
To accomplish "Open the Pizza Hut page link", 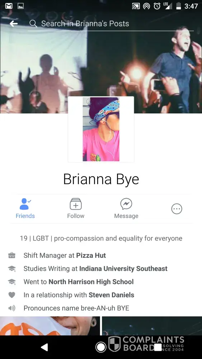I will pos(91,256).
